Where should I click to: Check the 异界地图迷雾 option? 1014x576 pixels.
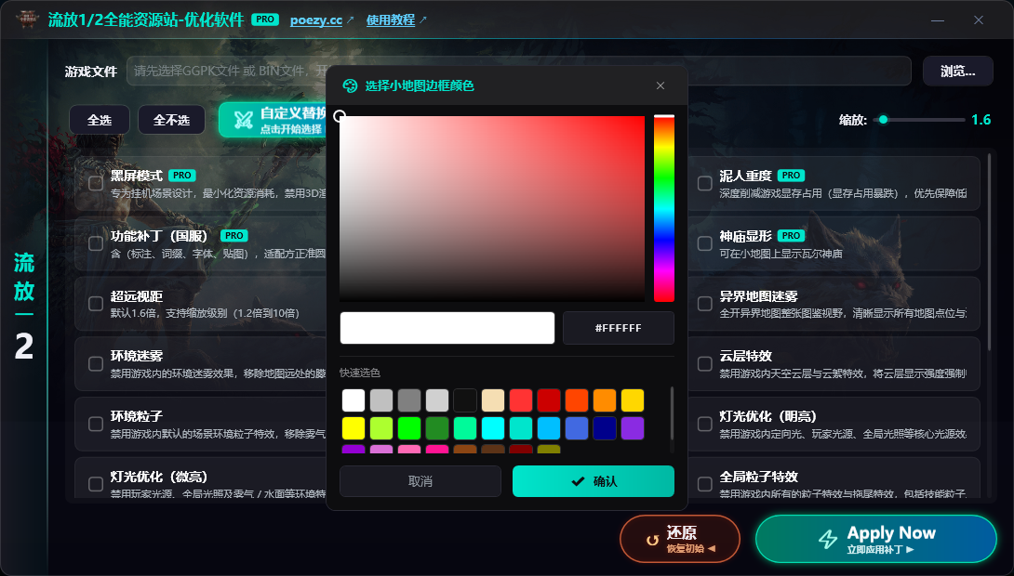tap(705, 304)
